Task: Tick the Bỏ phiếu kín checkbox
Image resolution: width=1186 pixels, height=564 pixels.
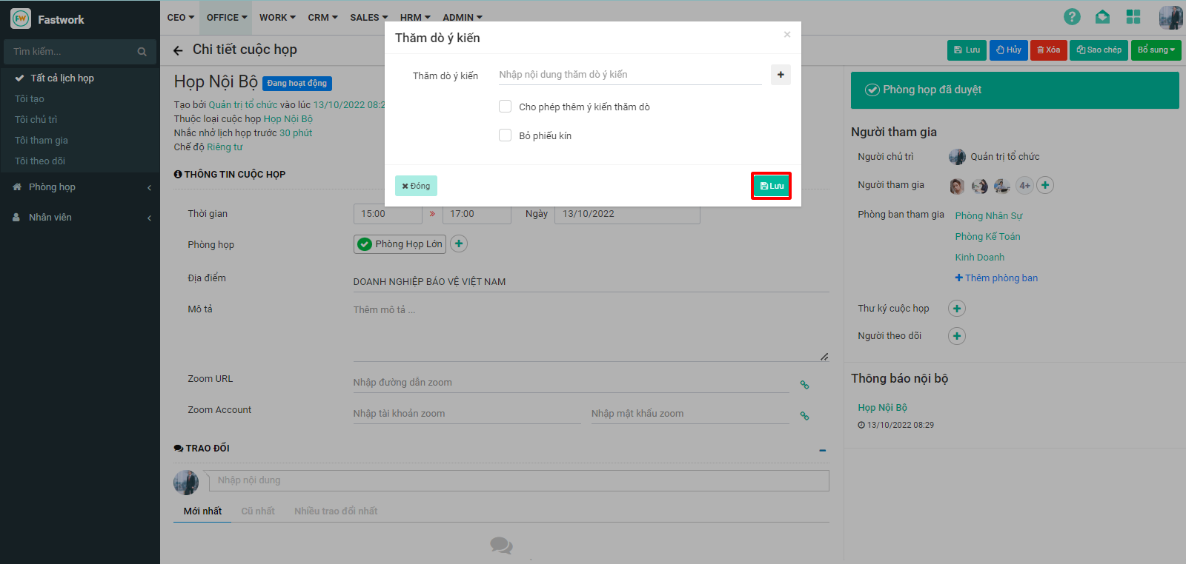Action: [x=506, y=135]
